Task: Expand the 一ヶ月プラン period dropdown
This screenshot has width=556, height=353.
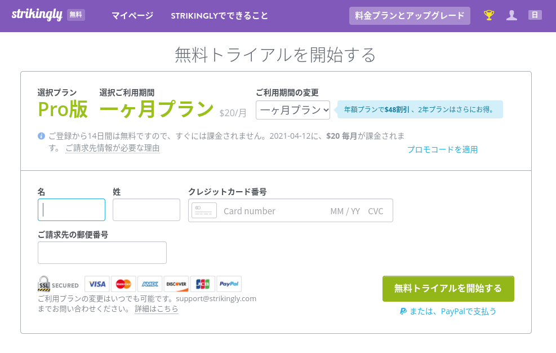Action: tap(293, 110)
